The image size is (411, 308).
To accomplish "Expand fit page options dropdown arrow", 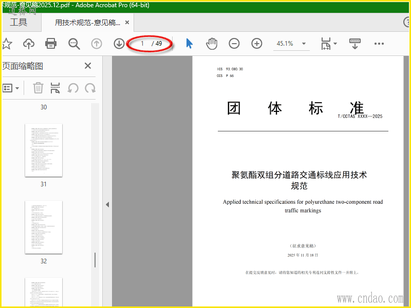I will click(x=335, y=44).
